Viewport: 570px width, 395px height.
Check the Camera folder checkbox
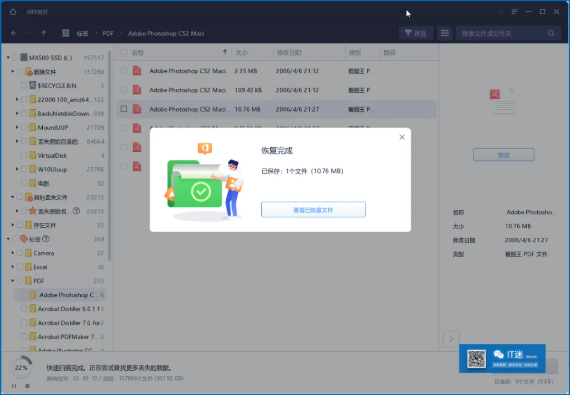20,253
